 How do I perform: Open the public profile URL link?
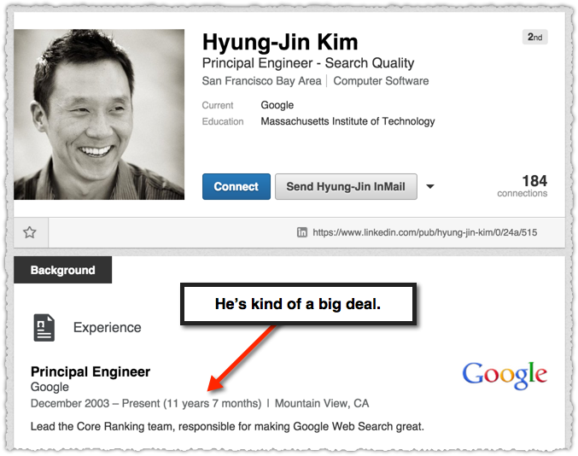tap(424, 232)
